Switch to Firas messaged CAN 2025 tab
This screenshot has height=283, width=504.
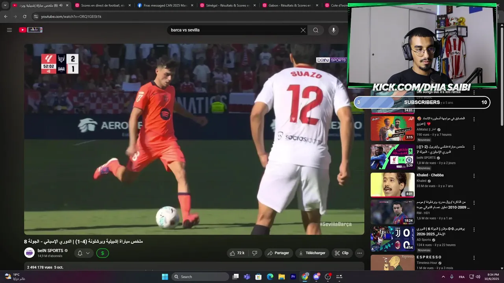[x=165, y=6]
